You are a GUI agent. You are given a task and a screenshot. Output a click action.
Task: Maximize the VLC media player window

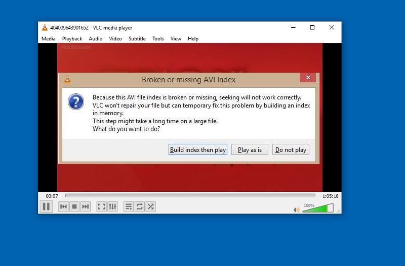click(312, 28)
